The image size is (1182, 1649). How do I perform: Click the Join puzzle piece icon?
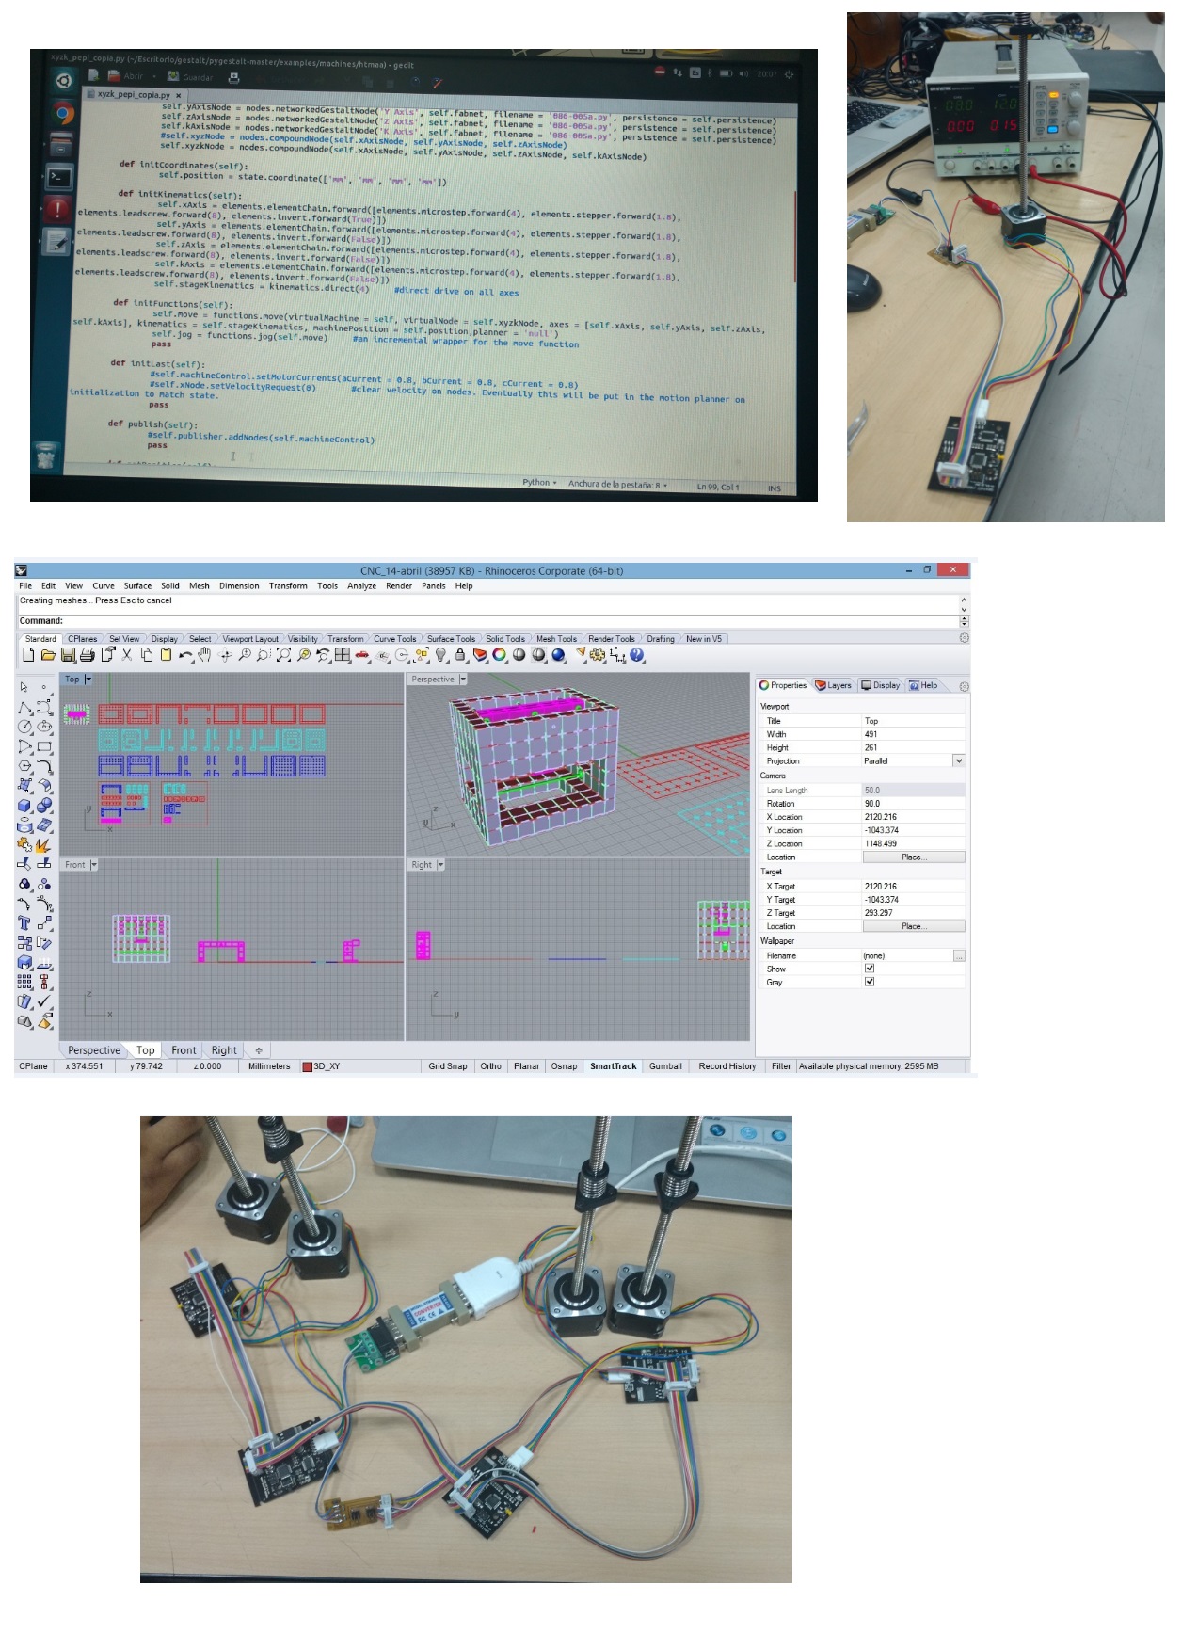[24, 845]
